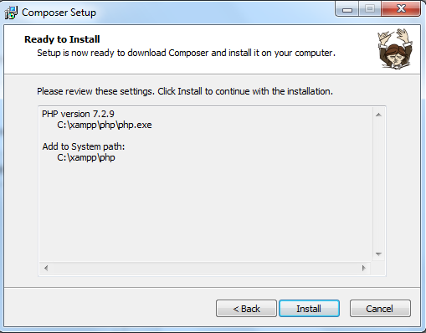Click the horizontal scrollbar track of settings memo
426x333 pixels.
tap(205, 268)
